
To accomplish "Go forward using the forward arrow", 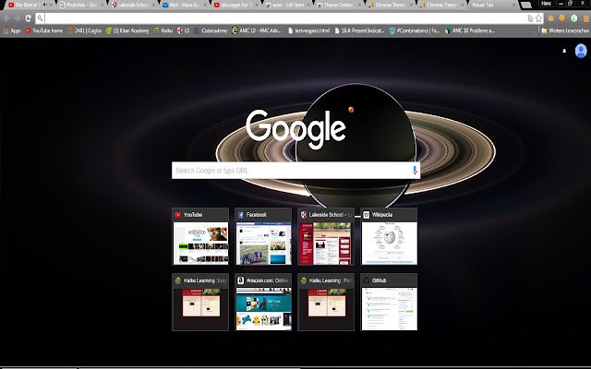I will (x=18, y=18).
